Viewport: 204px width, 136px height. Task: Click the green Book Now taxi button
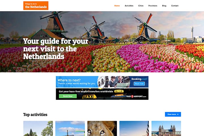pos(68,96)
